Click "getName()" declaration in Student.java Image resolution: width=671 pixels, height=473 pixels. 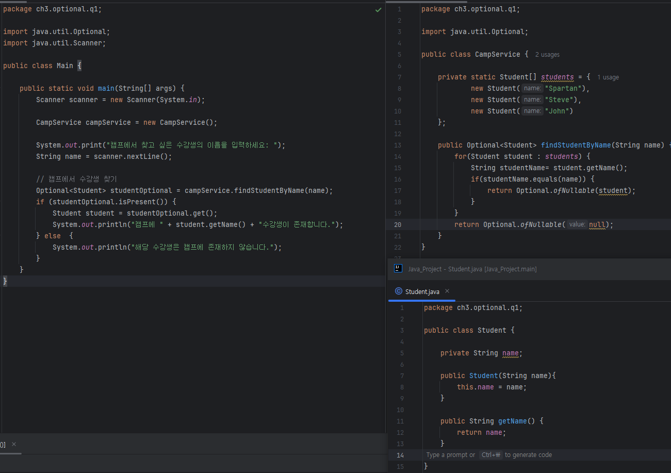click(x=517, y=421)
